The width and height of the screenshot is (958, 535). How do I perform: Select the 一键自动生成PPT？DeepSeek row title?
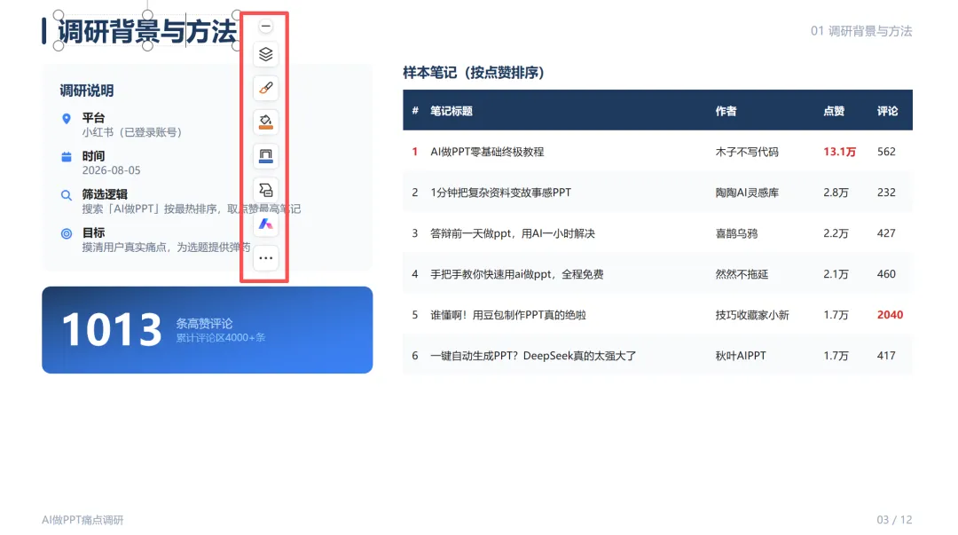[x=533, y=356]
